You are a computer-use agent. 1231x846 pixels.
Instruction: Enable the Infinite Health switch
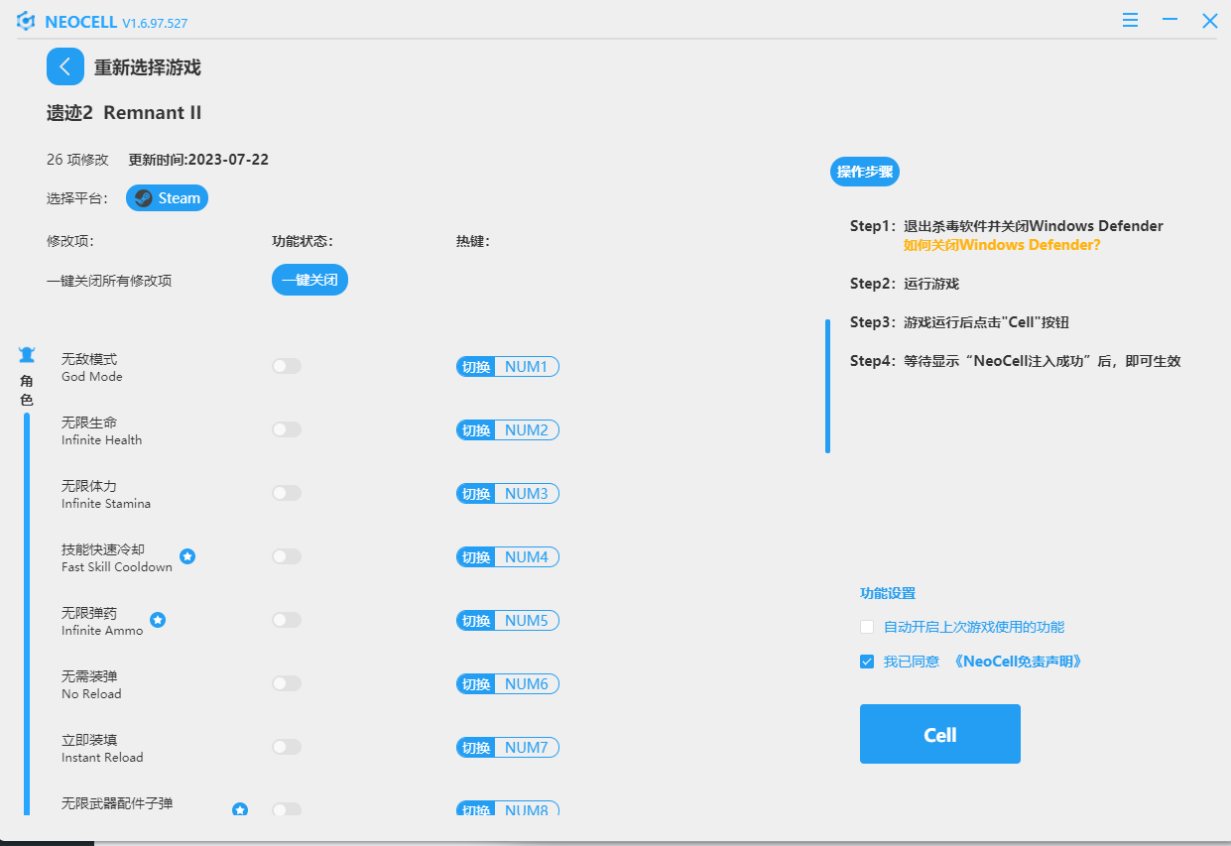287,429
